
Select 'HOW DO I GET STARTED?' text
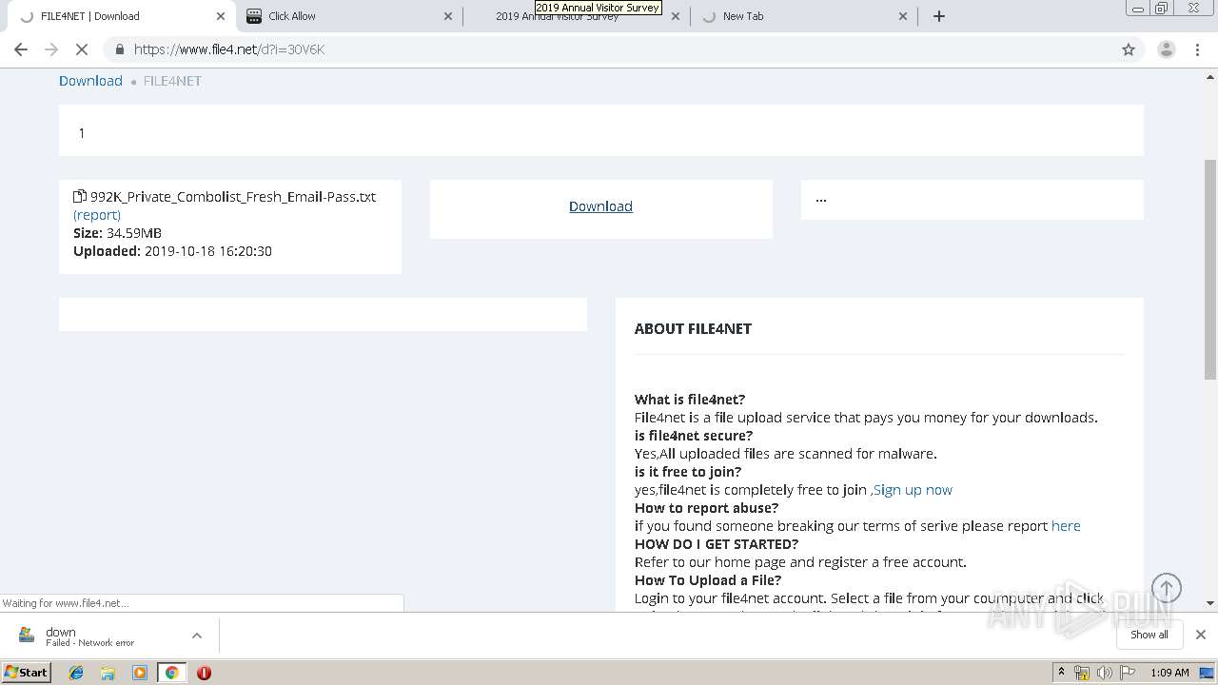click(717, 544)
